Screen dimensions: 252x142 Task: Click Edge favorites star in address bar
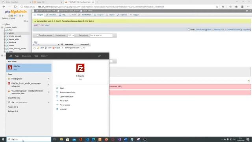tap(217, 7)
